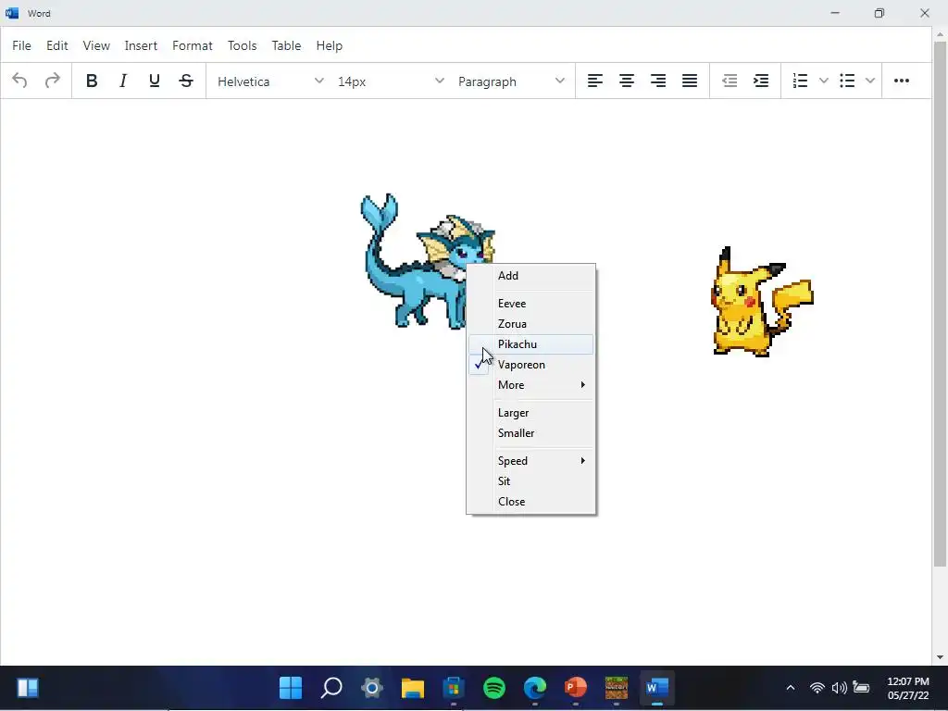Choose Add in the context menu

[530, 276]
